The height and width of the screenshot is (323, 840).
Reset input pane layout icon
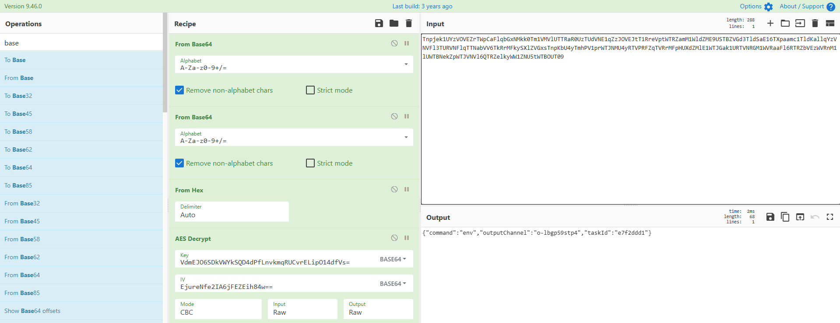coord(830,24)
